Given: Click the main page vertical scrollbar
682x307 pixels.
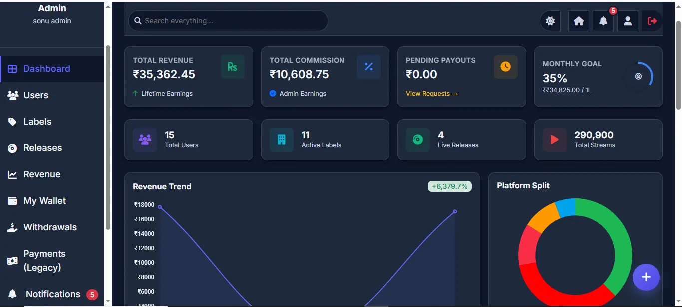Looking at the screenshot, I should 678,65.
